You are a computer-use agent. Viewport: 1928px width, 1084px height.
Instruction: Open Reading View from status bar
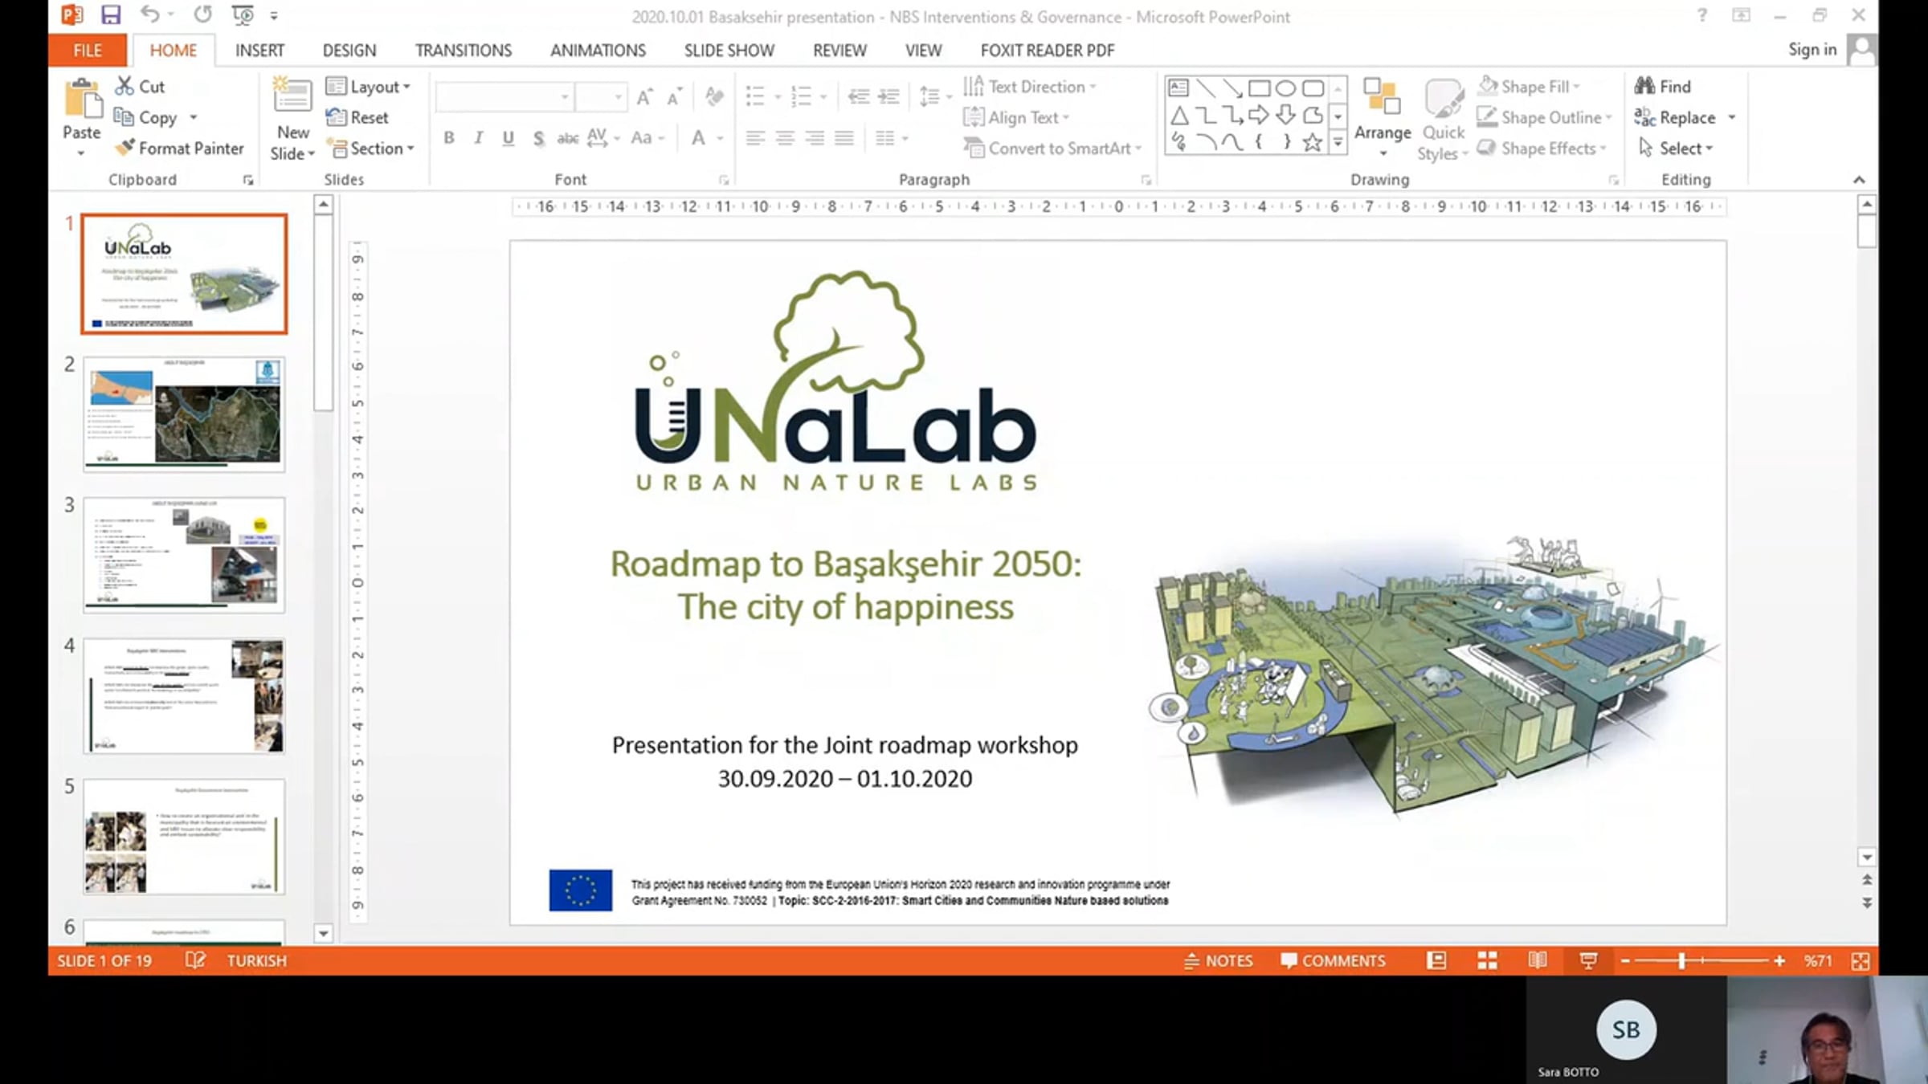click(1538, 960)
